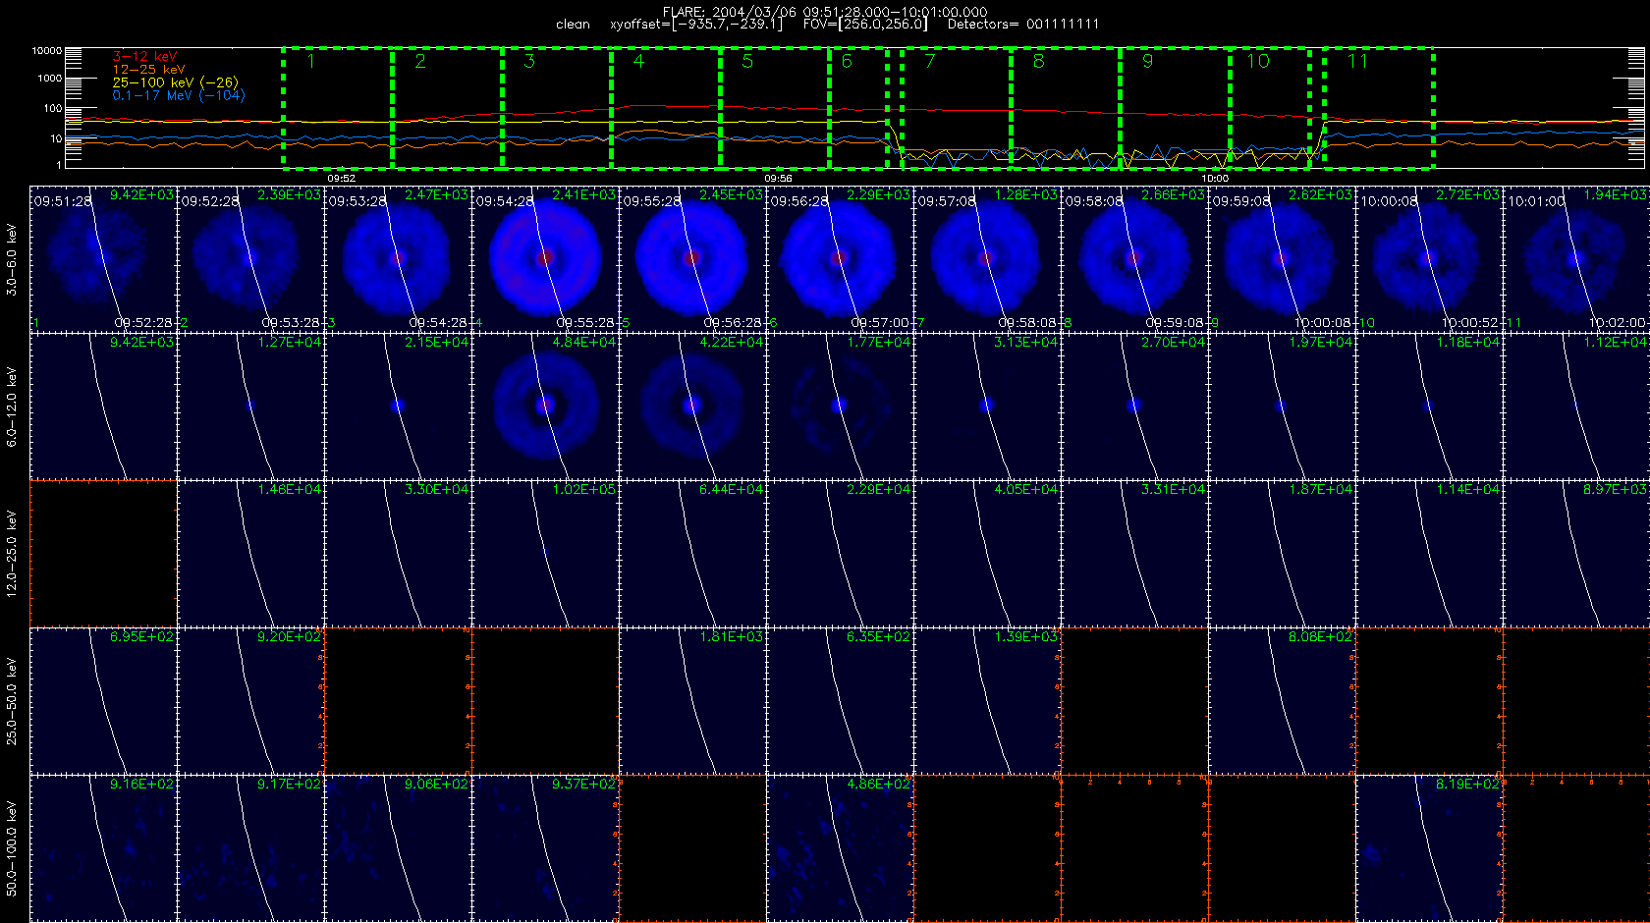The height and width of the screenshot is (923, 1650).
Task: Click the 9.06E+02 peak value label
Action: [x=436, y=784]
